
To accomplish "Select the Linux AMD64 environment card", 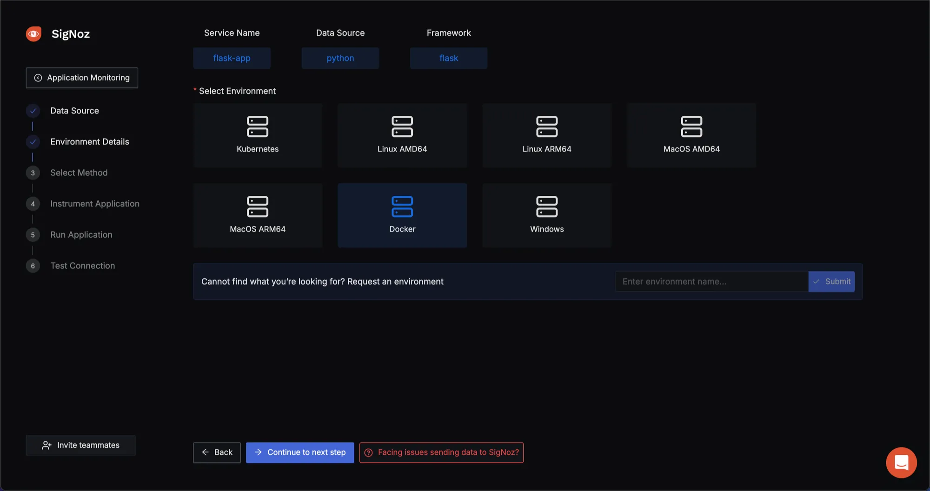I will coord(402,135).
